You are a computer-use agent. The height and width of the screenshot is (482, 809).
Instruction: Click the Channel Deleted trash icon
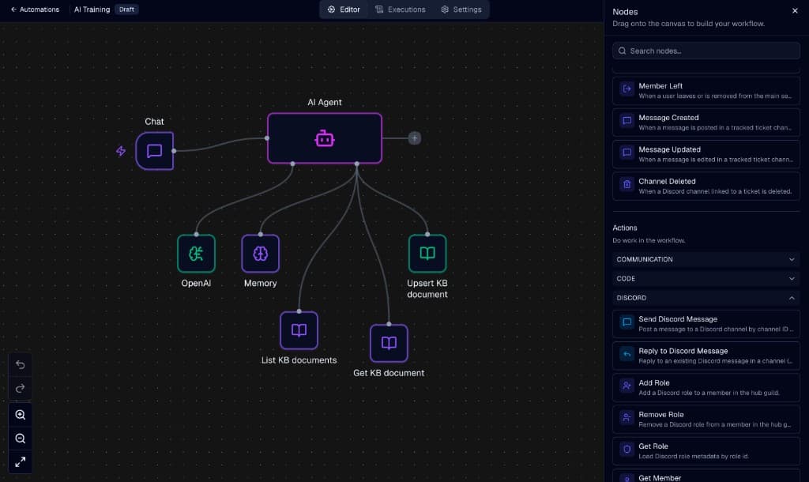[627, 184]
